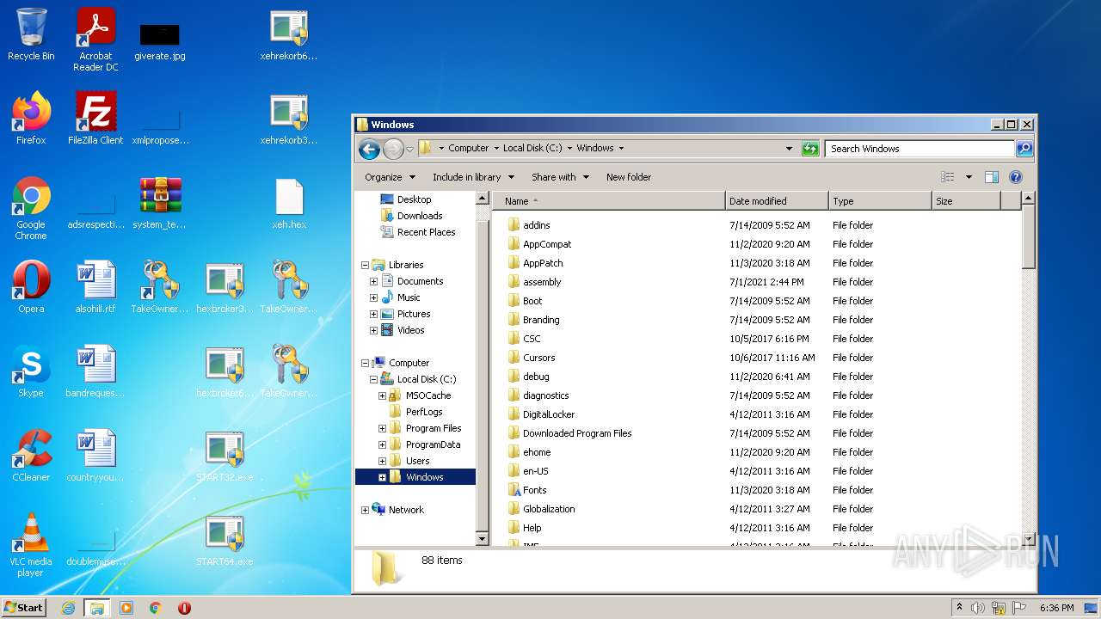Open the address bar history dropdown
The height and width of the screenshot is (619, 1101).
click(789, 149)
